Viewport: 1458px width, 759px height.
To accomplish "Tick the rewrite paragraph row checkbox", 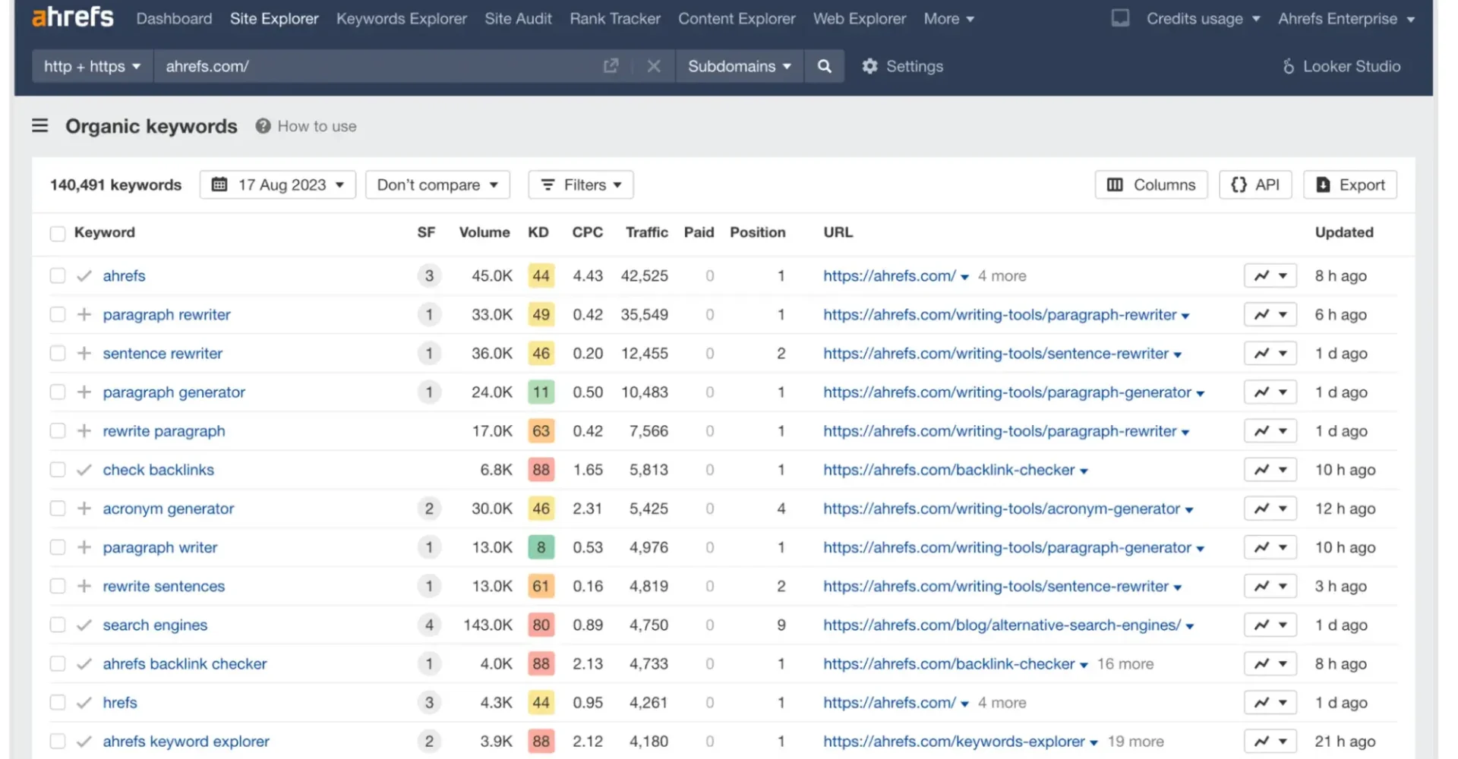I will (x=58, y=430).
